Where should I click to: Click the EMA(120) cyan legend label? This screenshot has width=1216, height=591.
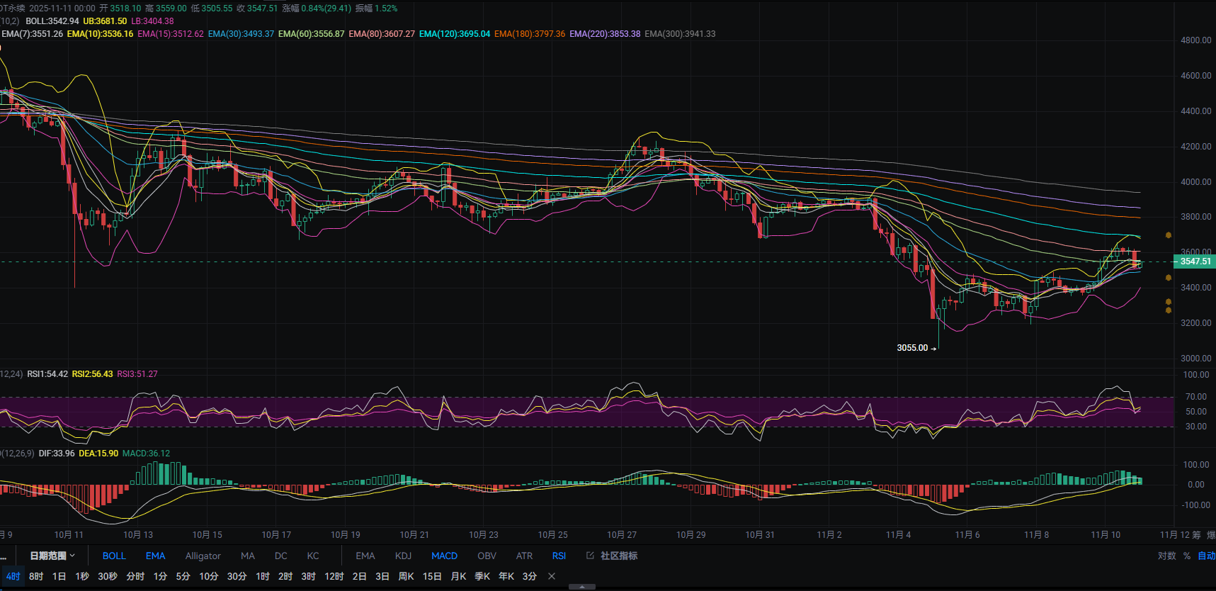pyautogui.click(x=454, y=33)
